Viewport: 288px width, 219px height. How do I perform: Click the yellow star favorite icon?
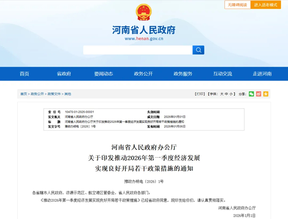click(265, 94)
